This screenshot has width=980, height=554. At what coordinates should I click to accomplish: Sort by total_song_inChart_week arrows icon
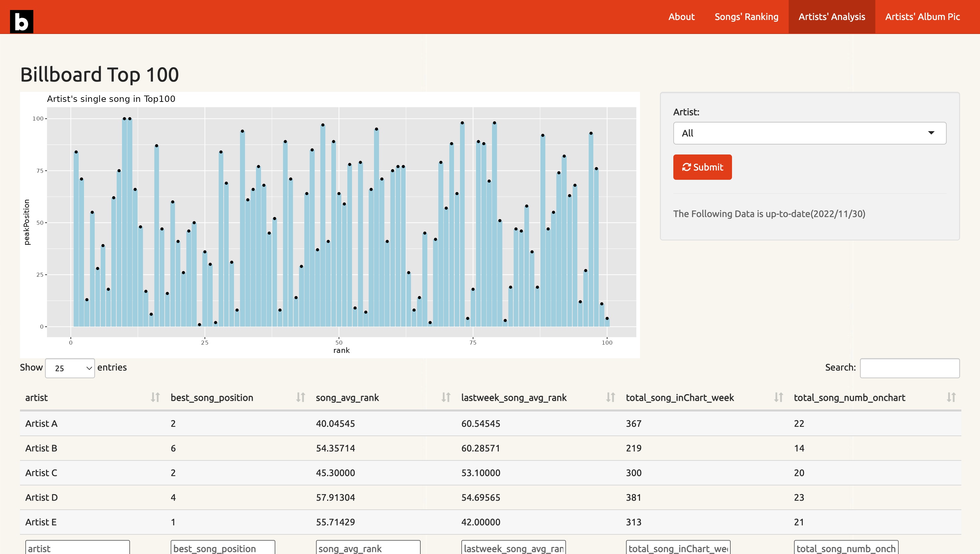(x=779, y=397)
